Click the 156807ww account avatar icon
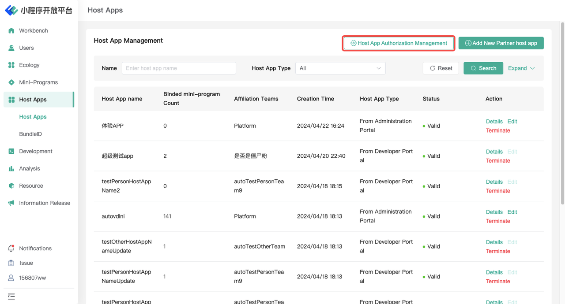 pyautogui.click(x=11, y=278)
